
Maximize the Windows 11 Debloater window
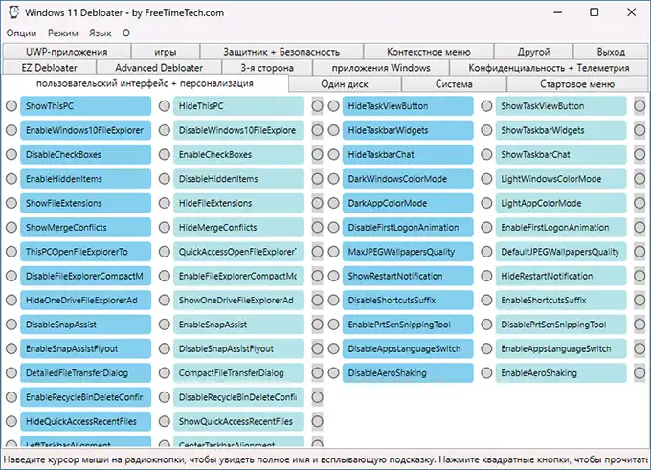pyautogui.click(x=595, y=12)
